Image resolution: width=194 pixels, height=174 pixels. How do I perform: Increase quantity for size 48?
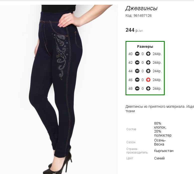coord(148,88)
